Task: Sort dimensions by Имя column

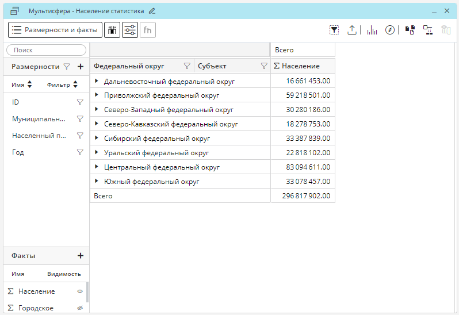Action: [x=22, y=85]
